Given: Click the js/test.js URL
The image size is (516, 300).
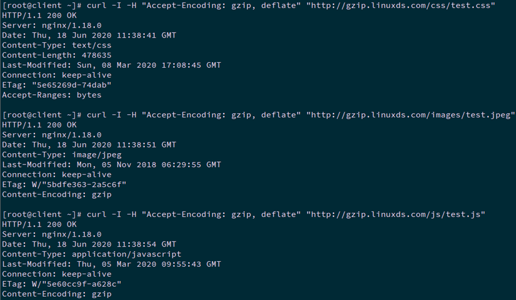Looking at the screenshot, I should click(396, 214).
